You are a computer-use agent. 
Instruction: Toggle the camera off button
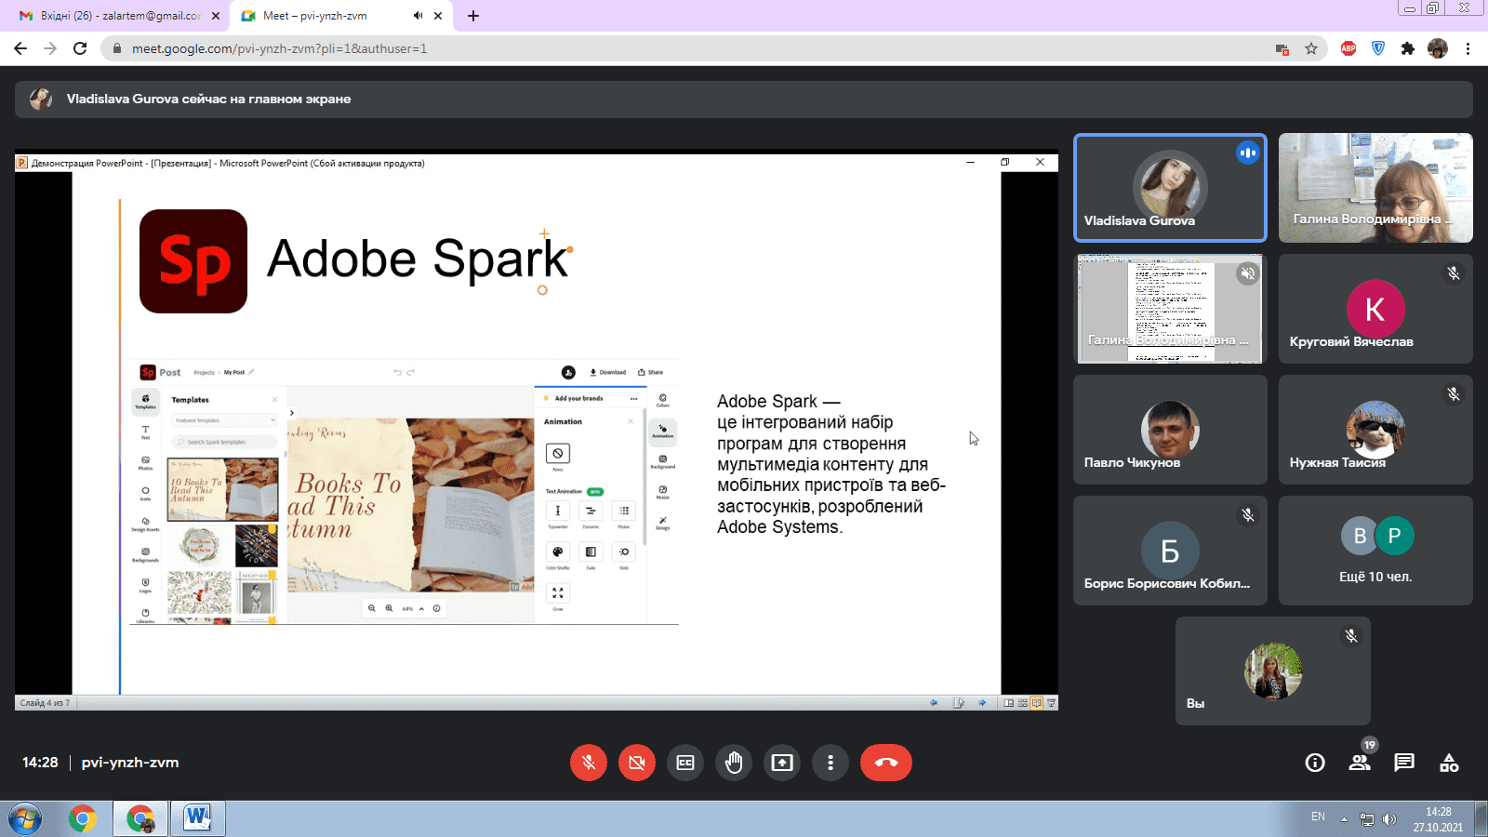point(637,763)
